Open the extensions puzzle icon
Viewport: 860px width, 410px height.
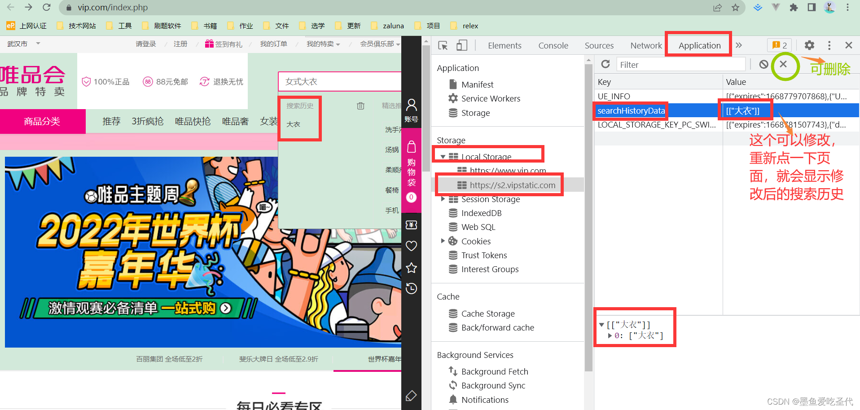click(x=794, y=7)
